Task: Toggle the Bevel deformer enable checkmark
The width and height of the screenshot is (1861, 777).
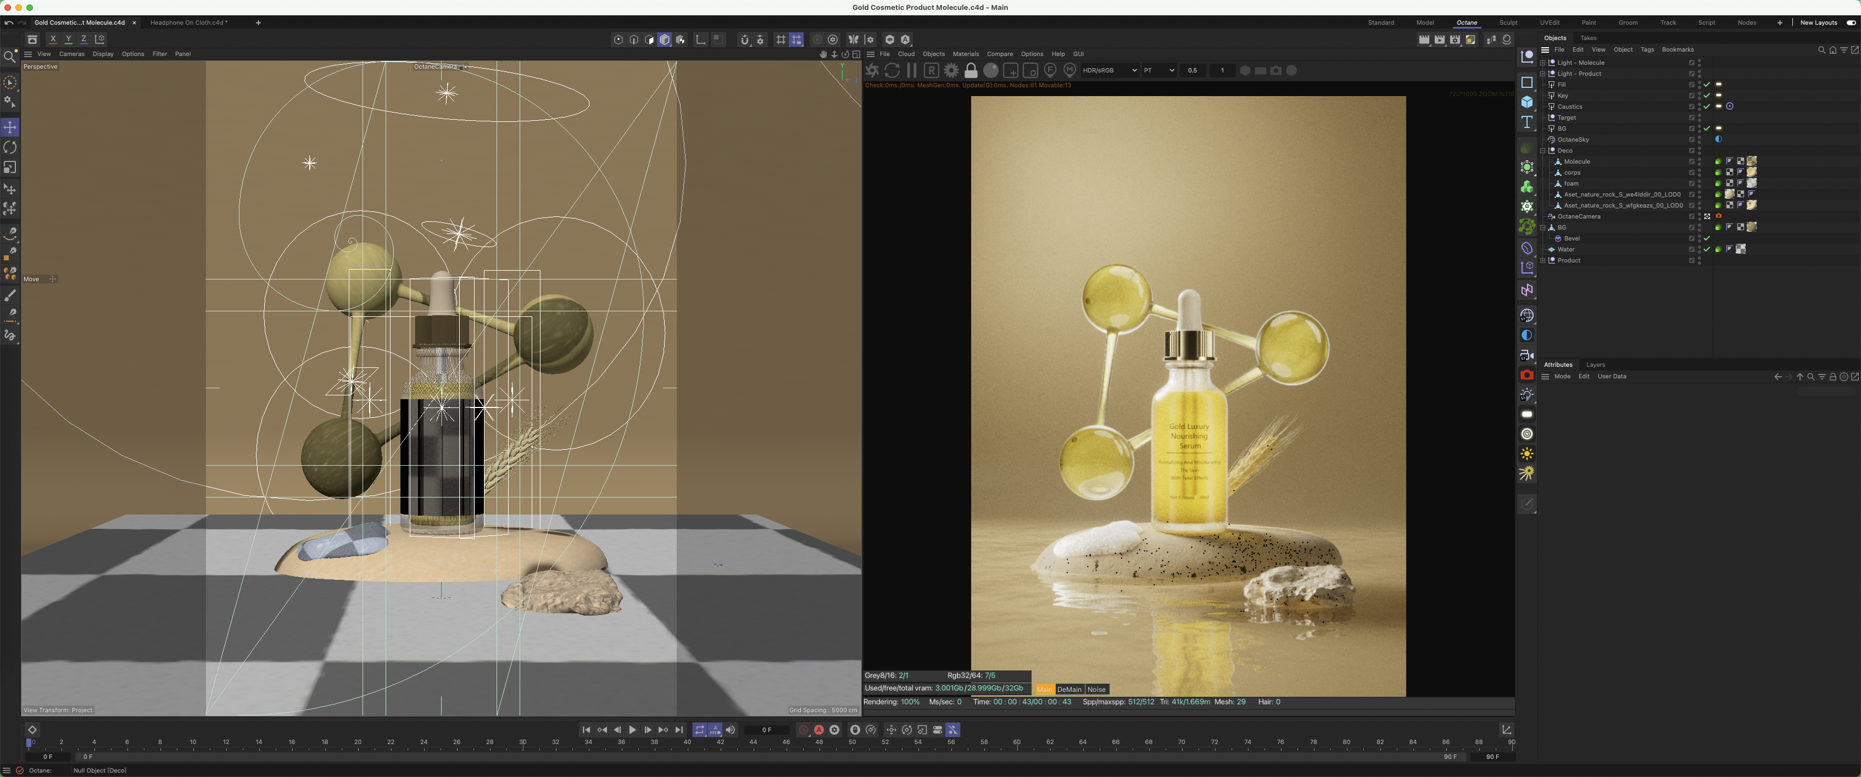Action: pos(1707,238)
